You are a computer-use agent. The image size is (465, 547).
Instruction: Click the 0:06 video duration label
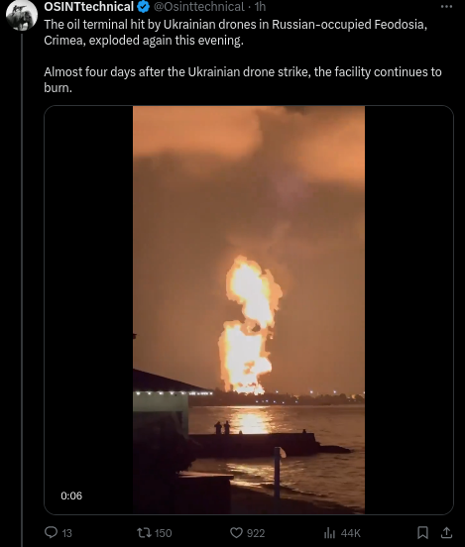click(x=71, y=495)
